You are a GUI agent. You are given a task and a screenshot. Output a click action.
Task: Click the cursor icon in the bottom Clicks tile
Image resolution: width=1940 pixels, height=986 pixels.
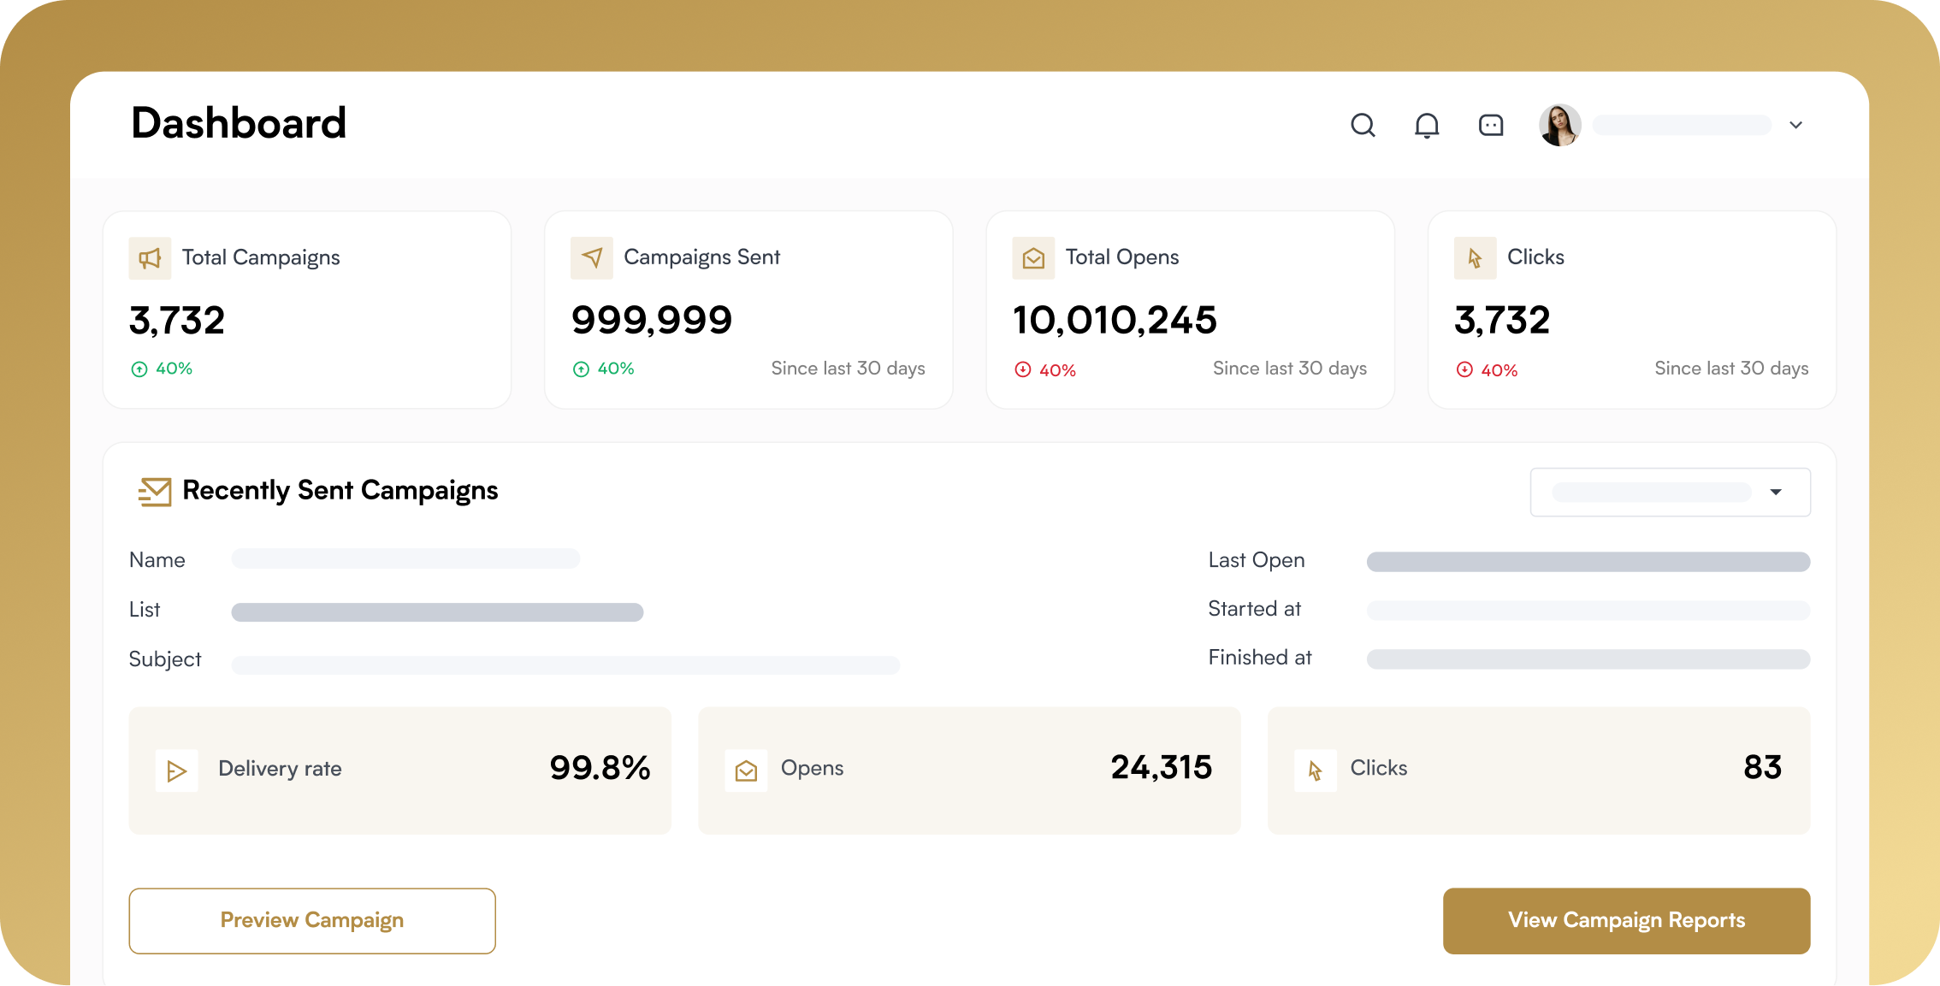point(1316,770)
